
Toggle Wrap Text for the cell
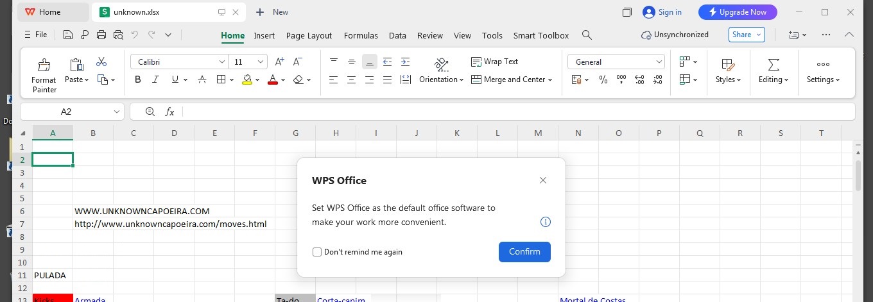494,62
